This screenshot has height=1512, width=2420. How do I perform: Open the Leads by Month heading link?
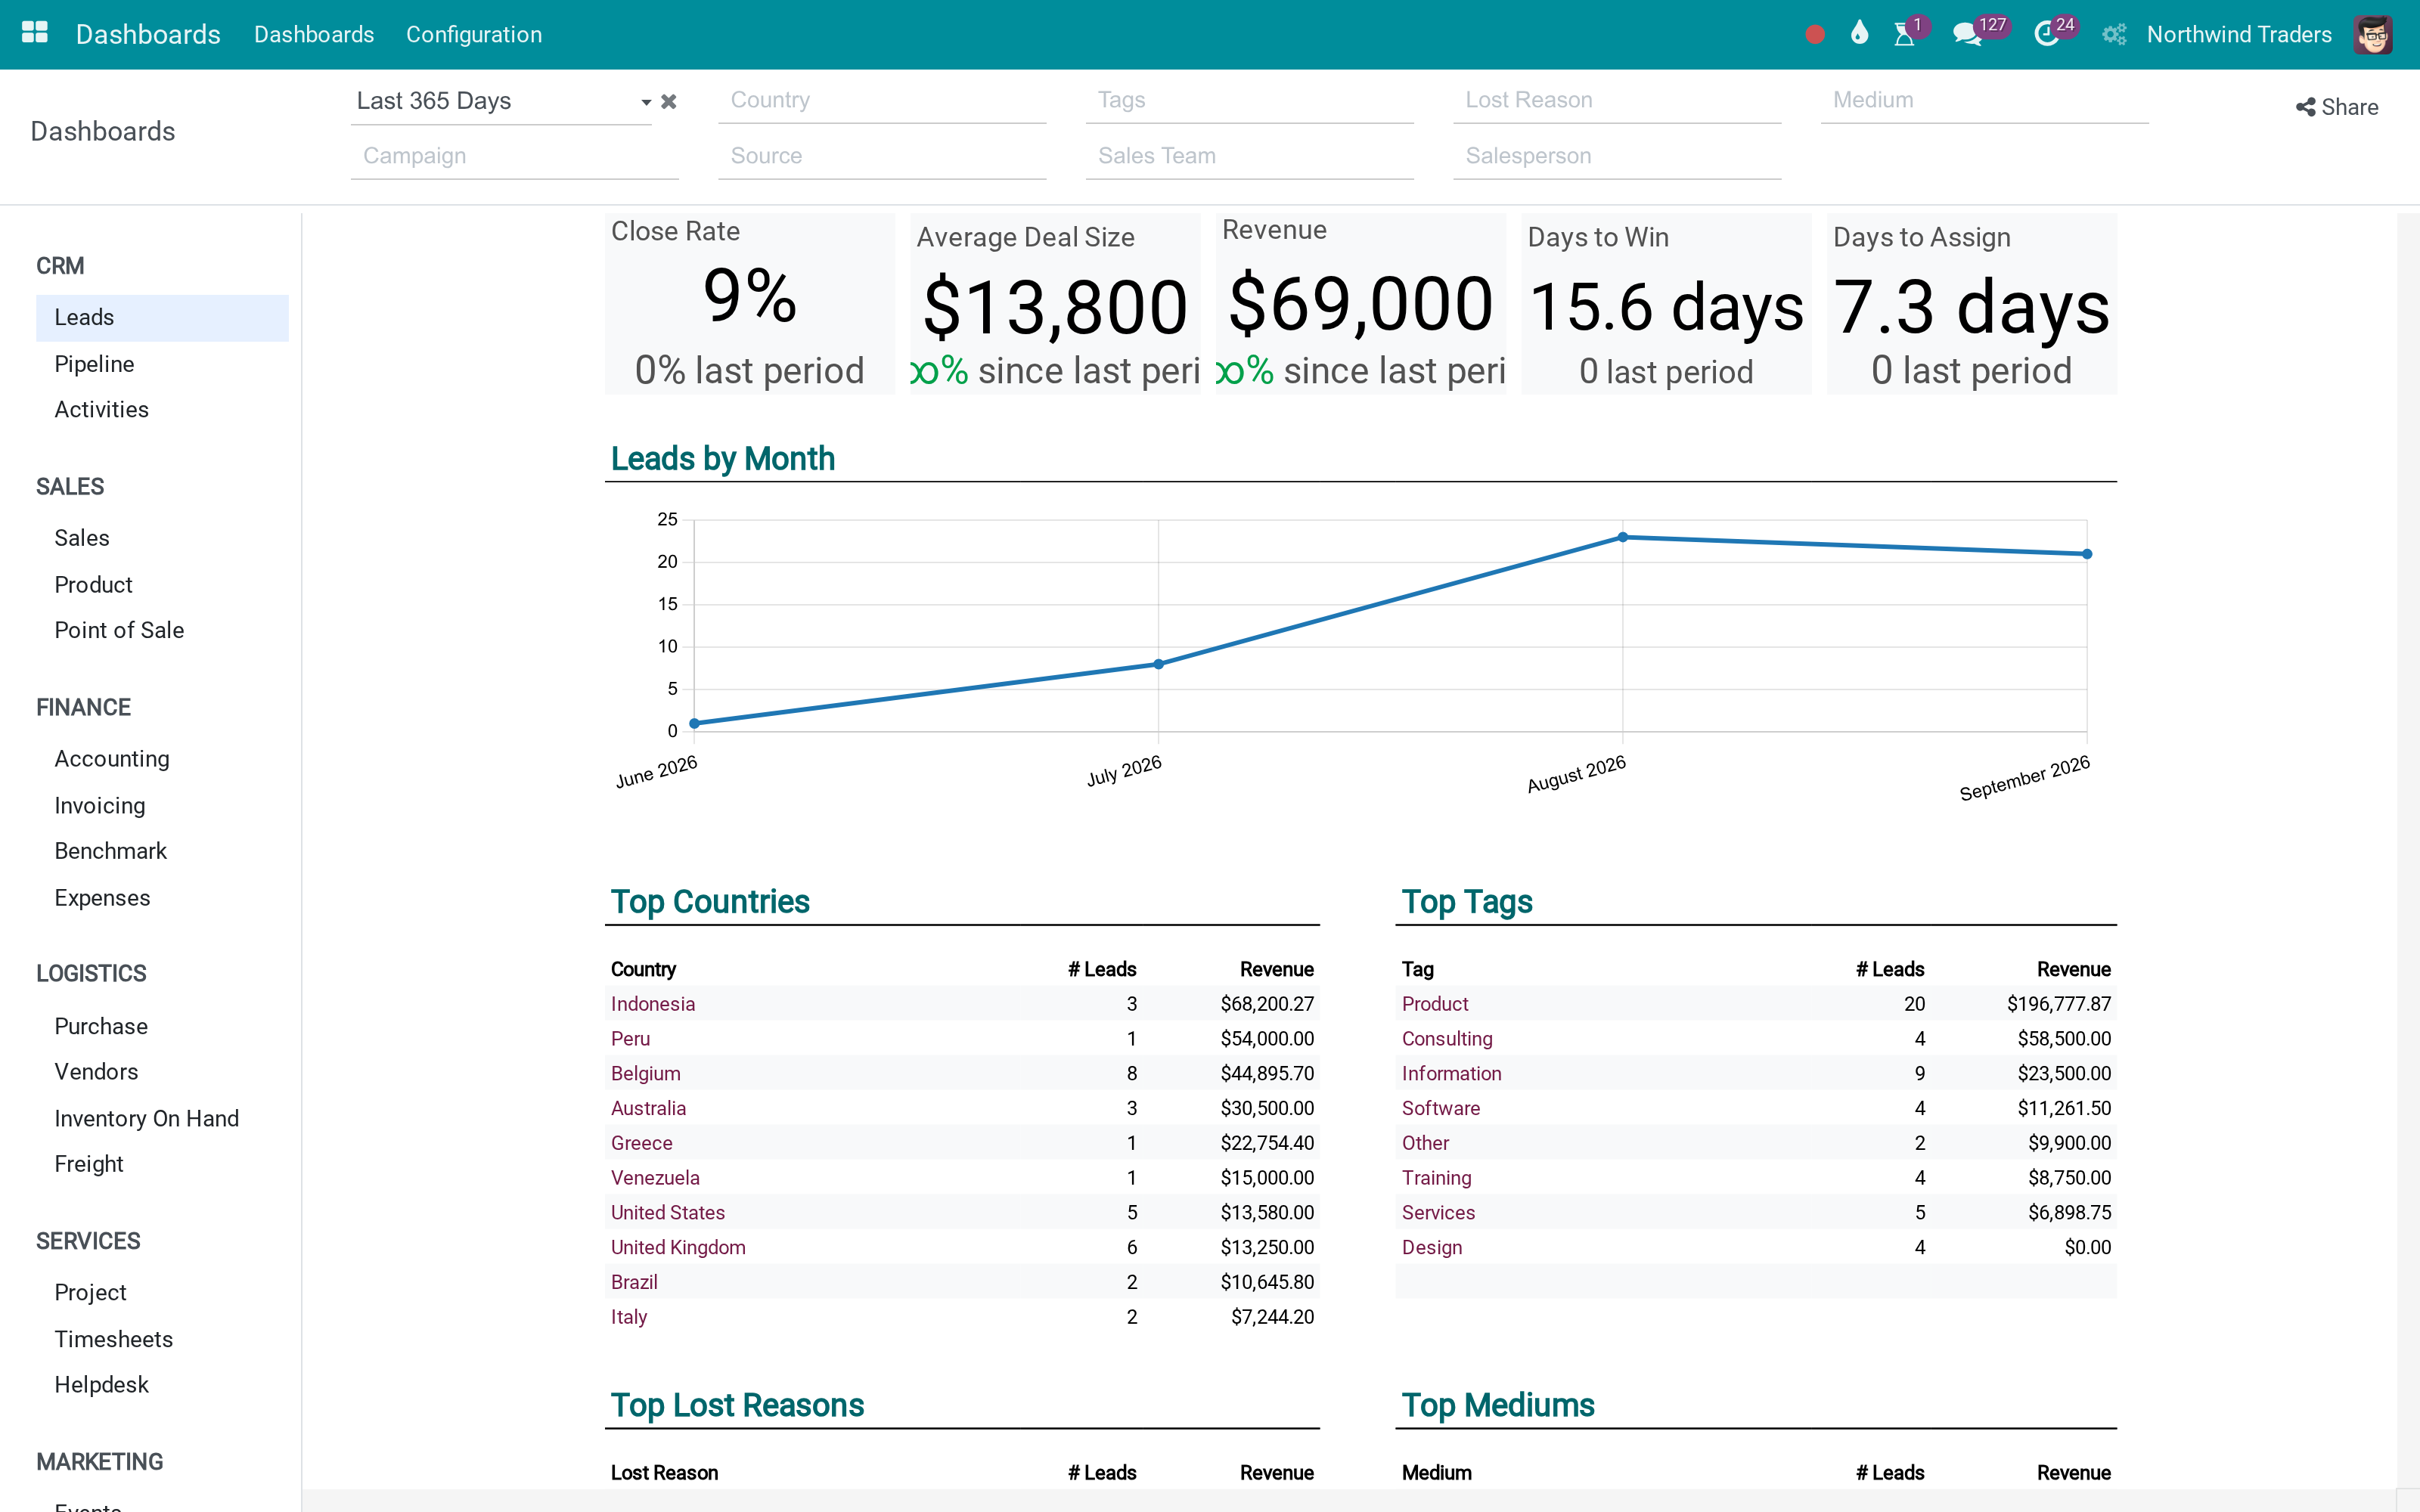coord(723,459)
